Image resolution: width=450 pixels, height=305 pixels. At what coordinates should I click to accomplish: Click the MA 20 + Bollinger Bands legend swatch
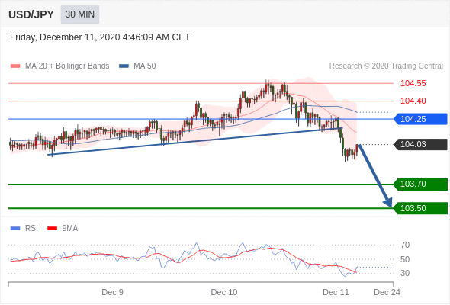(x=15, y=66)
